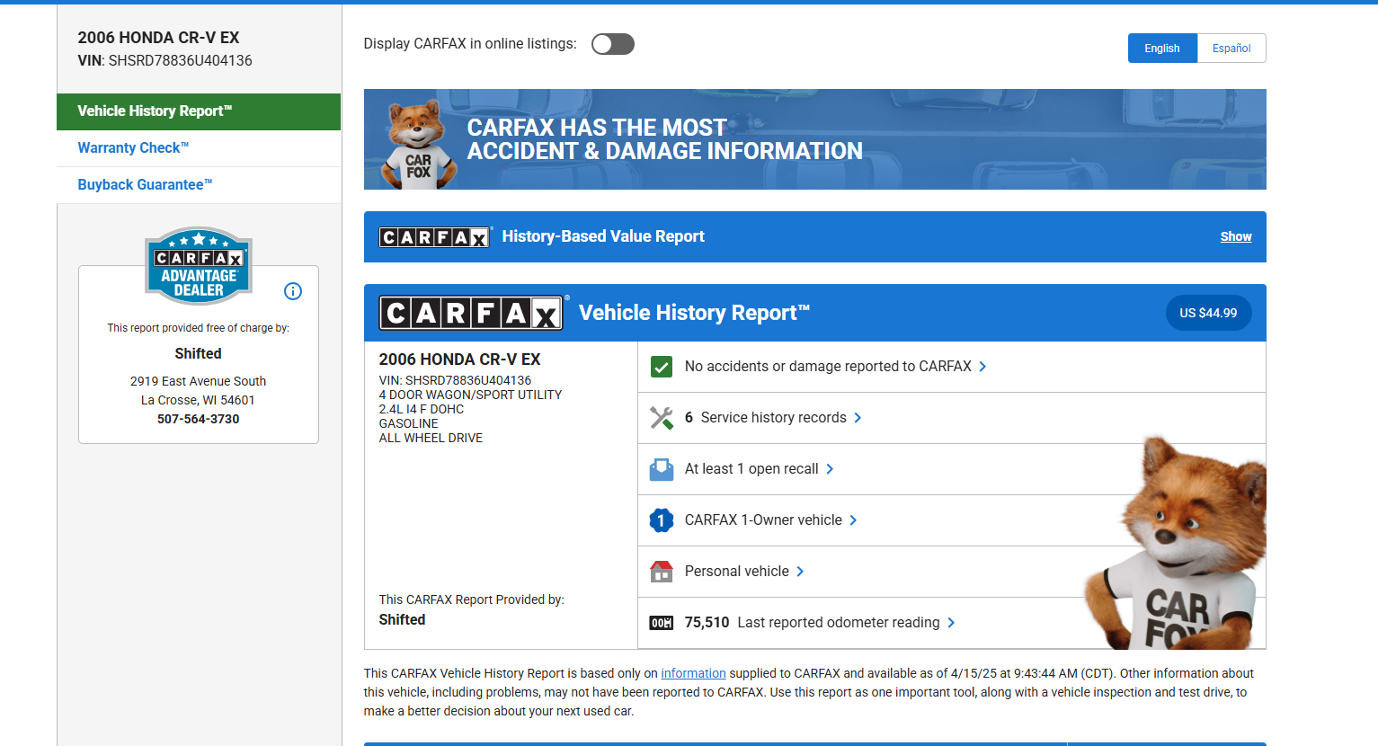The height and width of the screenshot is (746, 1378).
Task: Click the personal vehicle house icon
Action: point(662,572)
